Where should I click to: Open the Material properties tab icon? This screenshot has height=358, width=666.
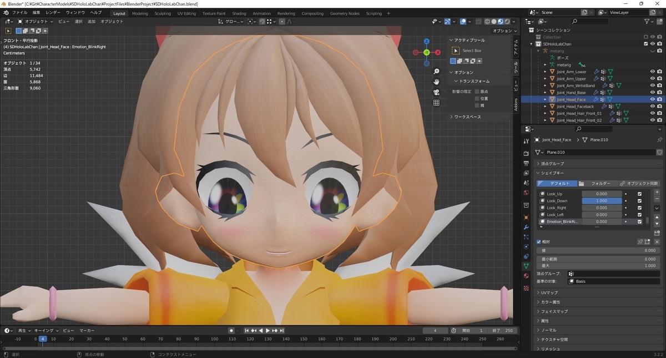(x=526, y=276)
